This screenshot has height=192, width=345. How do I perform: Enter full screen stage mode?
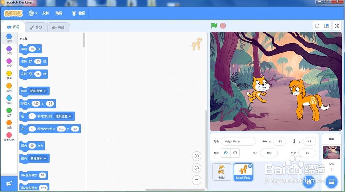[337, 26]
